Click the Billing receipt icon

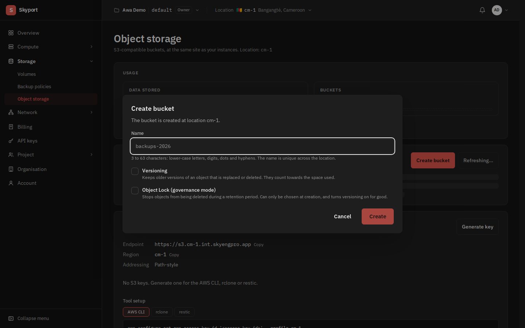[x=11, y=127]
